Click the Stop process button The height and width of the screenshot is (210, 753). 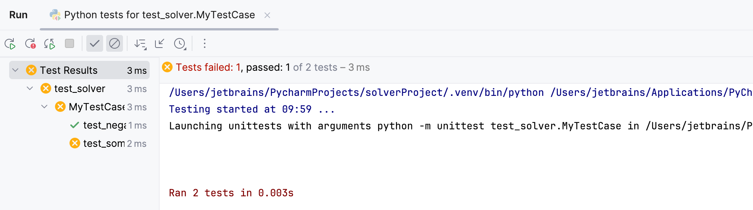[x=69, y=44]
